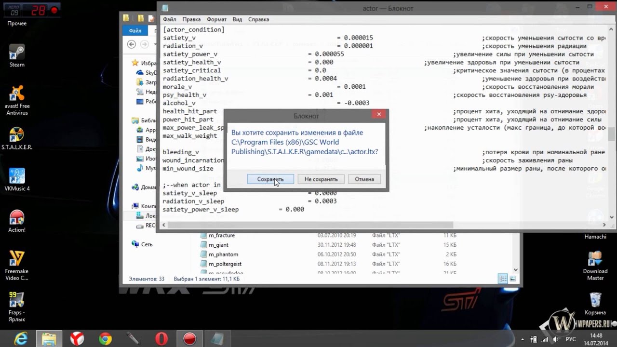Open Internet Explorer from the taskbar
The width and height of the screenshot is (617, 347).
point(21,339)
